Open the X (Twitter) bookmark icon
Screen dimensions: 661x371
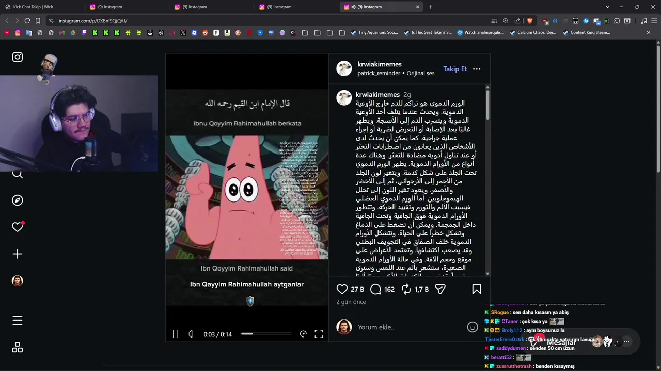click(x=183, y=32)
